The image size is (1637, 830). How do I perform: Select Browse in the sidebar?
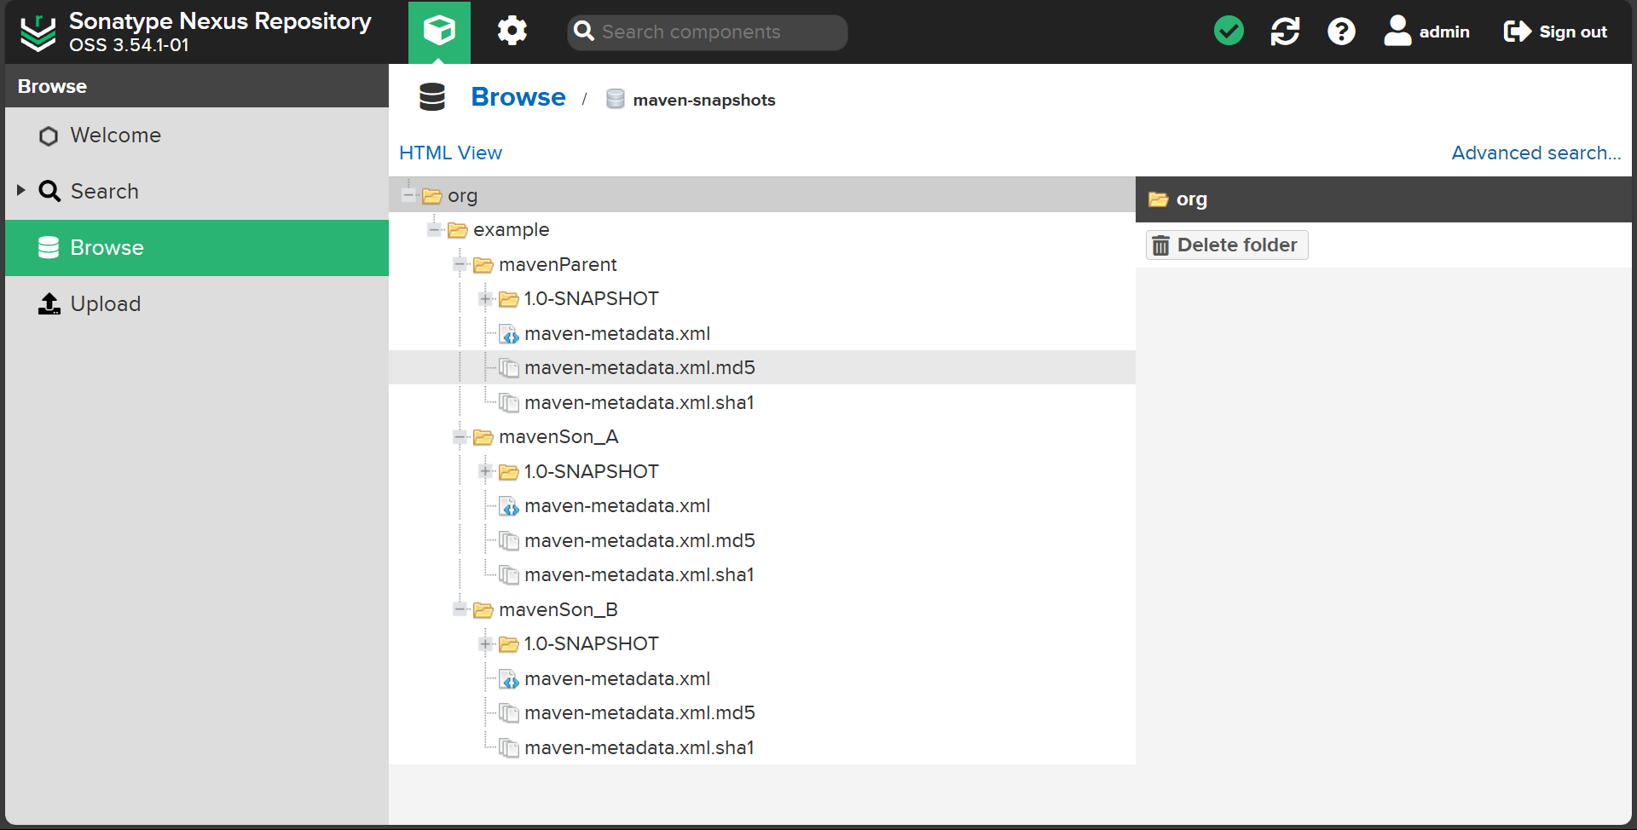pyautogui.click(x=197, y=248)
